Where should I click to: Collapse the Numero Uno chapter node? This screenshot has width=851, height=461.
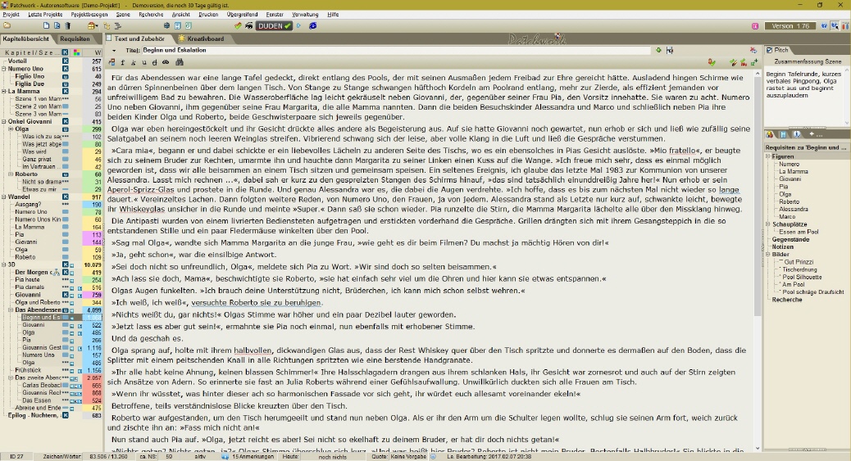(x=4, y=69)
